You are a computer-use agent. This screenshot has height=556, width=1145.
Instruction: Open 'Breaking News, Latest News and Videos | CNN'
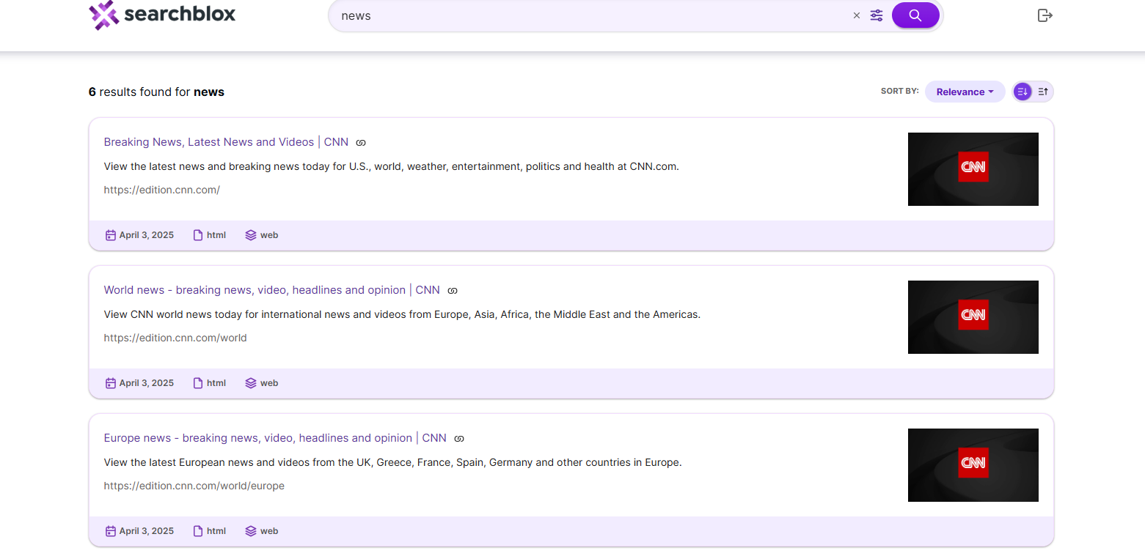[x=226, y=142]
